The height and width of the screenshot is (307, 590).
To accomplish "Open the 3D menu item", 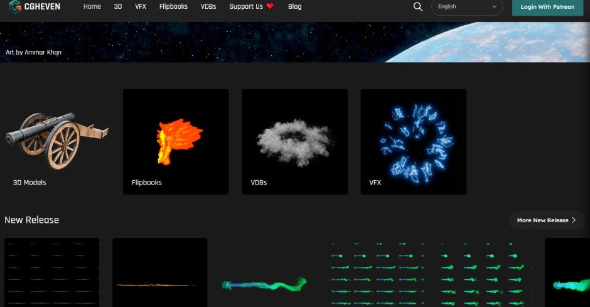I will pyautogui.click(x=118, y=6).
